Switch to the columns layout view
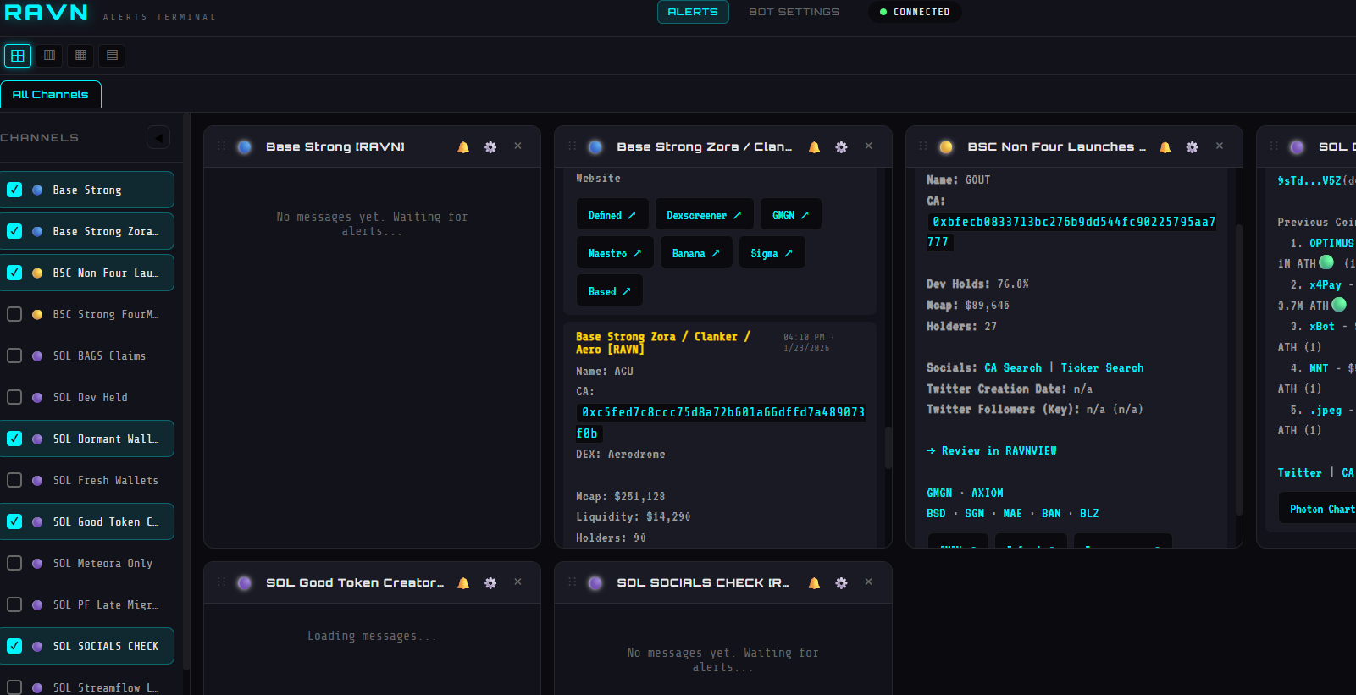 tap(49, 56)
